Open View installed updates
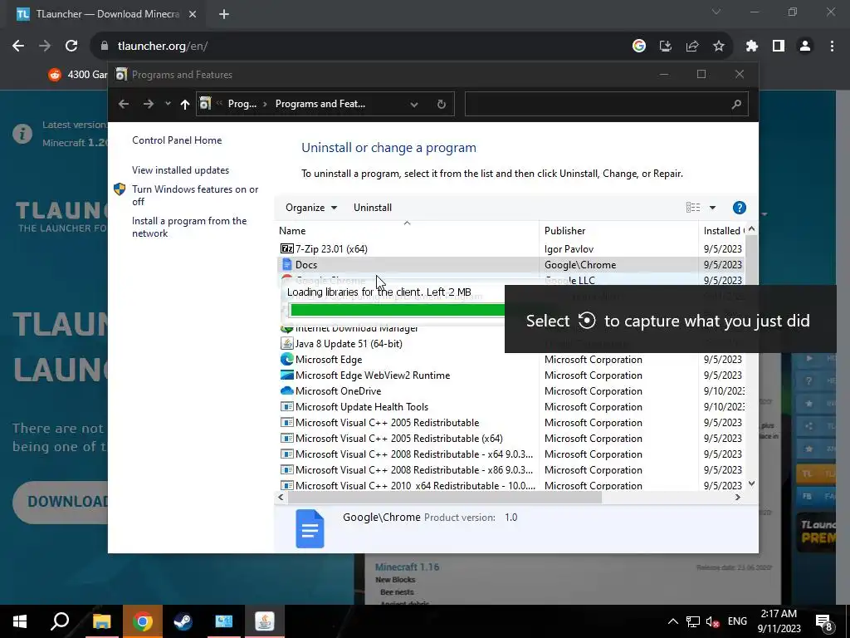Screen dimensions: 850x638 tap(180, 170)
